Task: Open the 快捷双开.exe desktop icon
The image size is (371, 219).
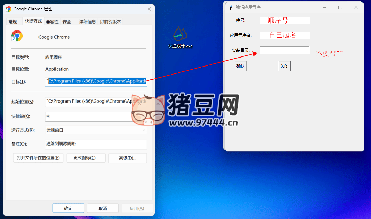Action: 180,37
